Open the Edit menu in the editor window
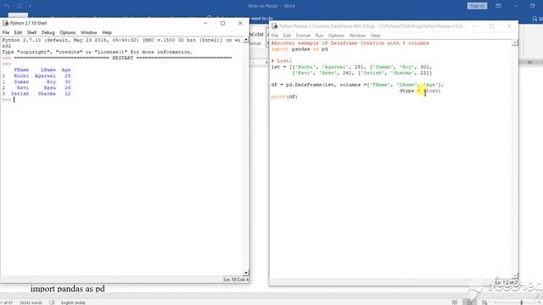 tap(287, 36)
